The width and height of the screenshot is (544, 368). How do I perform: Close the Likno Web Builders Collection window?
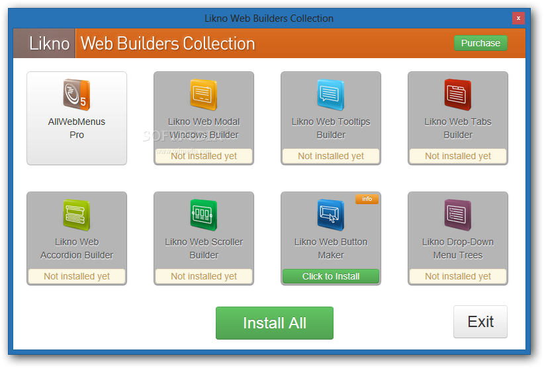(518, 18)
